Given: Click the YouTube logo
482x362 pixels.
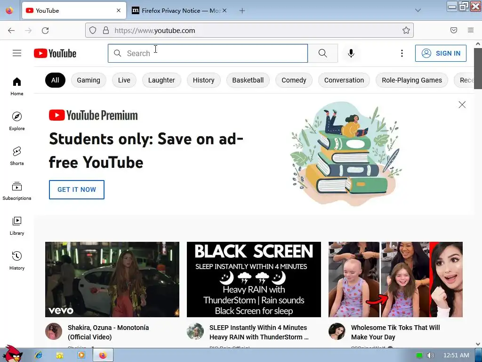Looking at the screenshot, I should click(55, 53).
